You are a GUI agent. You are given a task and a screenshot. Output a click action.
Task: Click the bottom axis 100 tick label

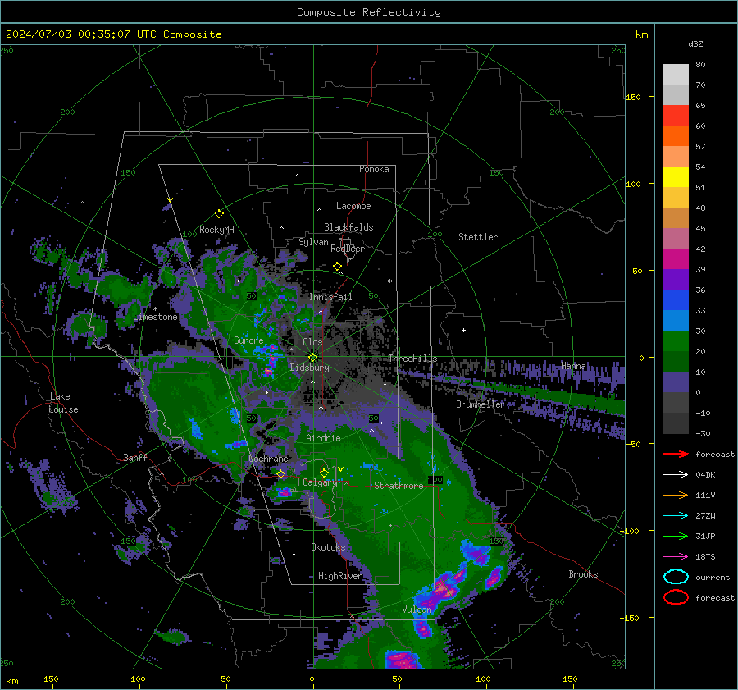click(483, 679)
